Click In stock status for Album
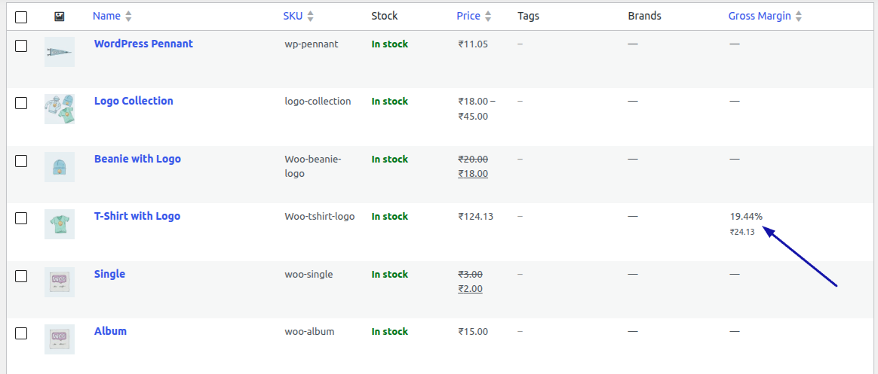The width and height of the screenshot is (878, 374). click(390, 332)
